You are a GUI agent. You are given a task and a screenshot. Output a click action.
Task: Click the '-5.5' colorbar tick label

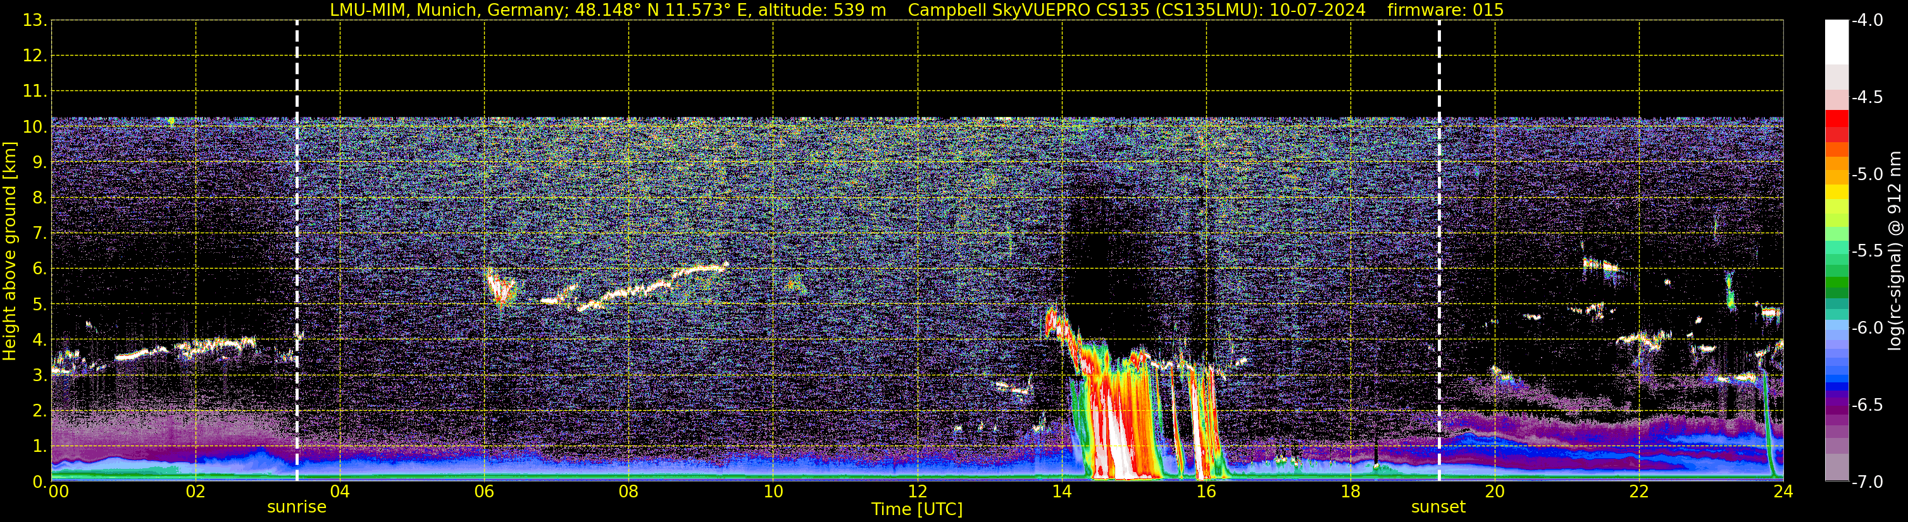coord(1866,252)
